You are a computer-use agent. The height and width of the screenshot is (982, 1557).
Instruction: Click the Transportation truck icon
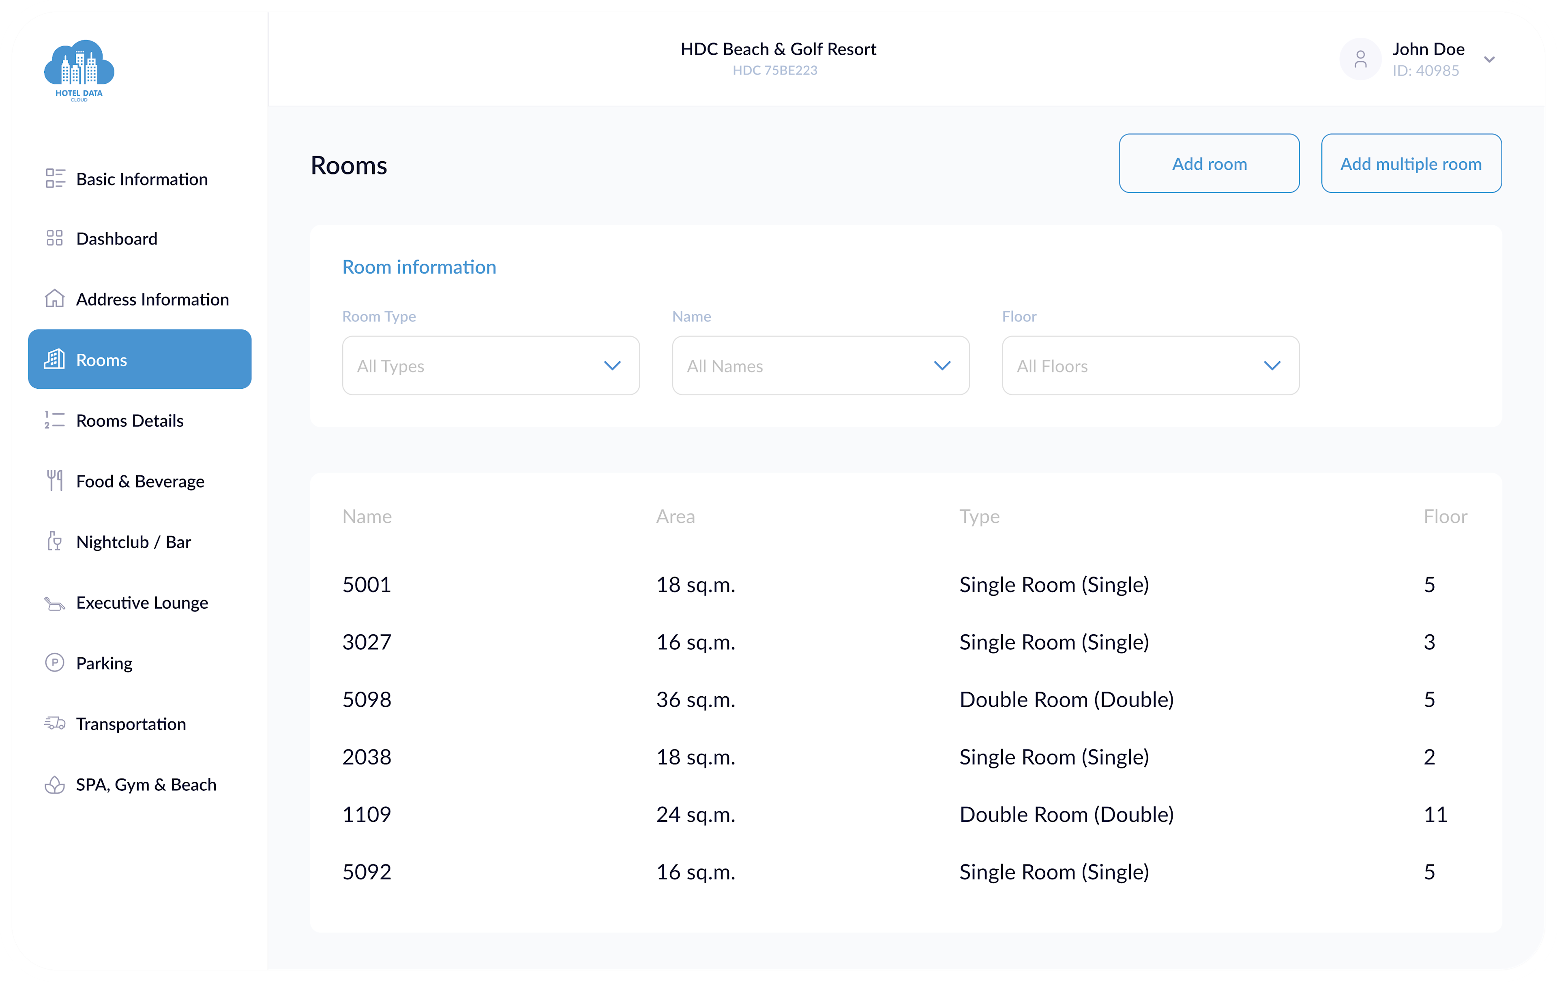point(55,723)
